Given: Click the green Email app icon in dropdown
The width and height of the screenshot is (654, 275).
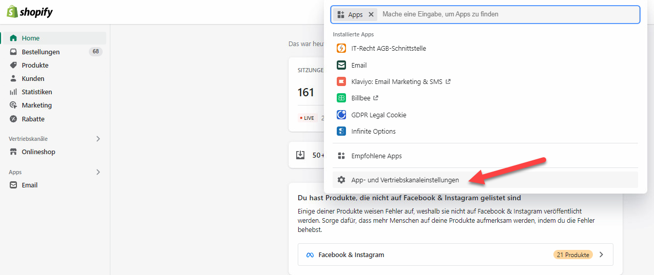Looking at the screenshot, I should [x=341, y=65].
